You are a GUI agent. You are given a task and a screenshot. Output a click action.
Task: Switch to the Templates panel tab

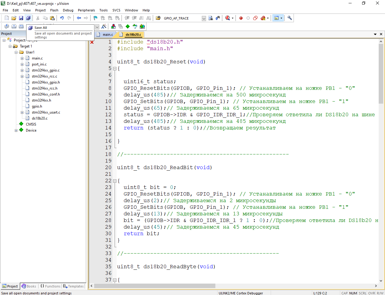coord(73,286)
